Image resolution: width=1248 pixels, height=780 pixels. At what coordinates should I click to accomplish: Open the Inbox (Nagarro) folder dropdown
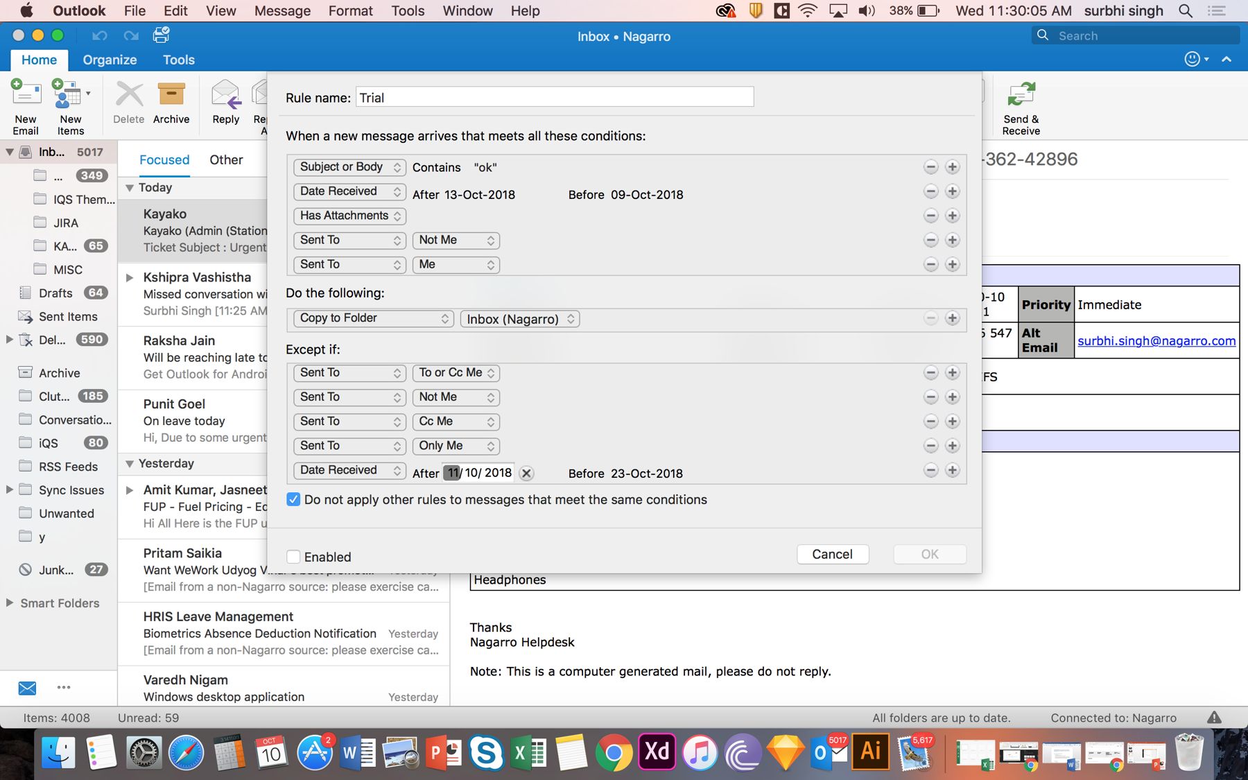520,319
